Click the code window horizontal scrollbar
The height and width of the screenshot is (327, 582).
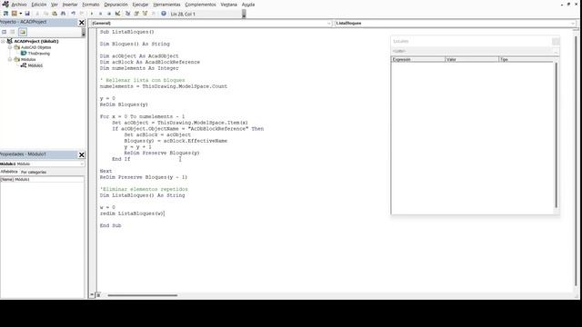(143, 295)
